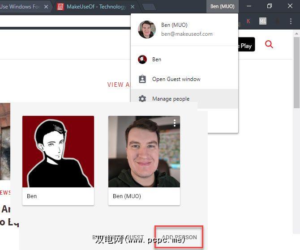Click the VIEW A… red link
Viewport: 300px width, 250px height.
[119, 85]
